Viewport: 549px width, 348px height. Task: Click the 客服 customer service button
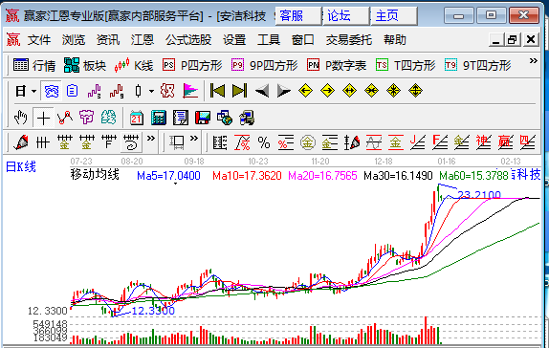click(x=298, y=15)
